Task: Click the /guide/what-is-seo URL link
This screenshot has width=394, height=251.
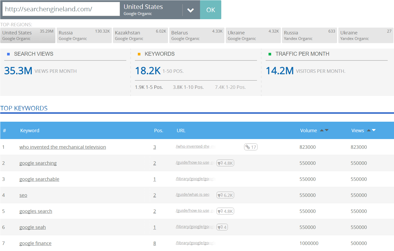Action: pyautogui.click(x=193, y=194)
